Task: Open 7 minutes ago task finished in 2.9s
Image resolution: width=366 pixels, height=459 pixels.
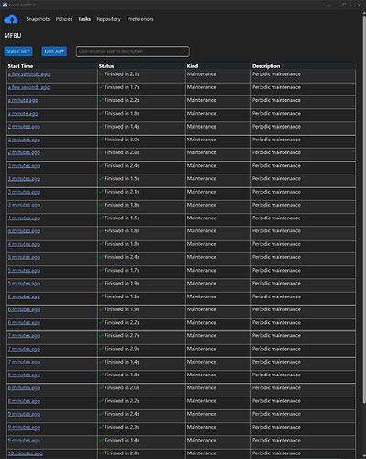Action: (x=24, y=349)
